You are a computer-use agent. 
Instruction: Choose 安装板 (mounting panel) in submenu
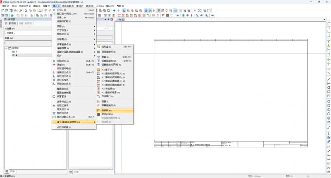pyautogui.click(x=115, y=110)
